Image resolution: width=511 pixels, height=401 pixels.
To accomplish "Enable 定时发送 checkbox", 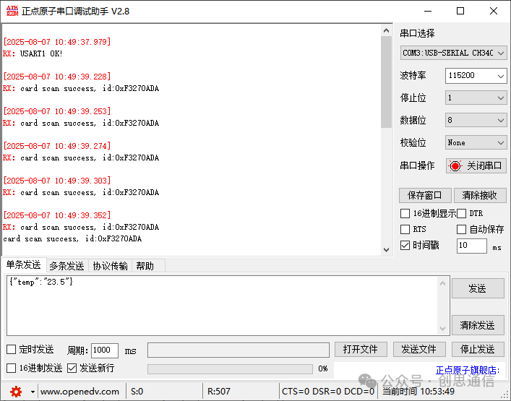I will (x=12, y=350).
